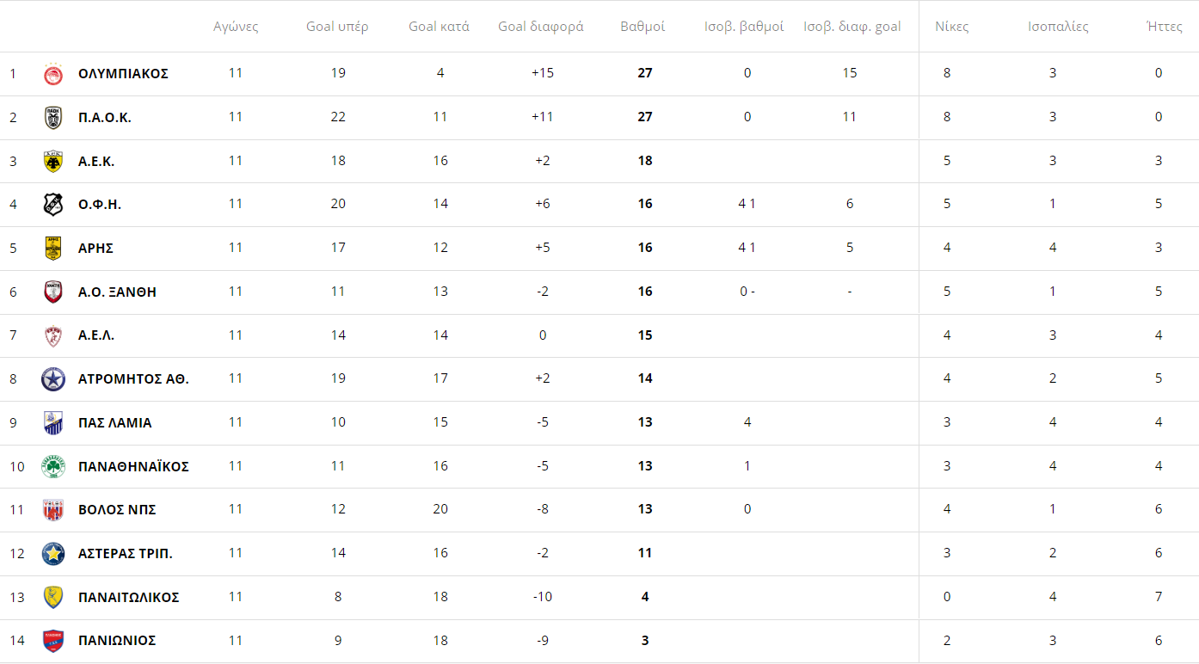The width and height of the screenshot is (1199, 664).
Task: Click the A.E.K. yellow crest
Action: (53, 162)
